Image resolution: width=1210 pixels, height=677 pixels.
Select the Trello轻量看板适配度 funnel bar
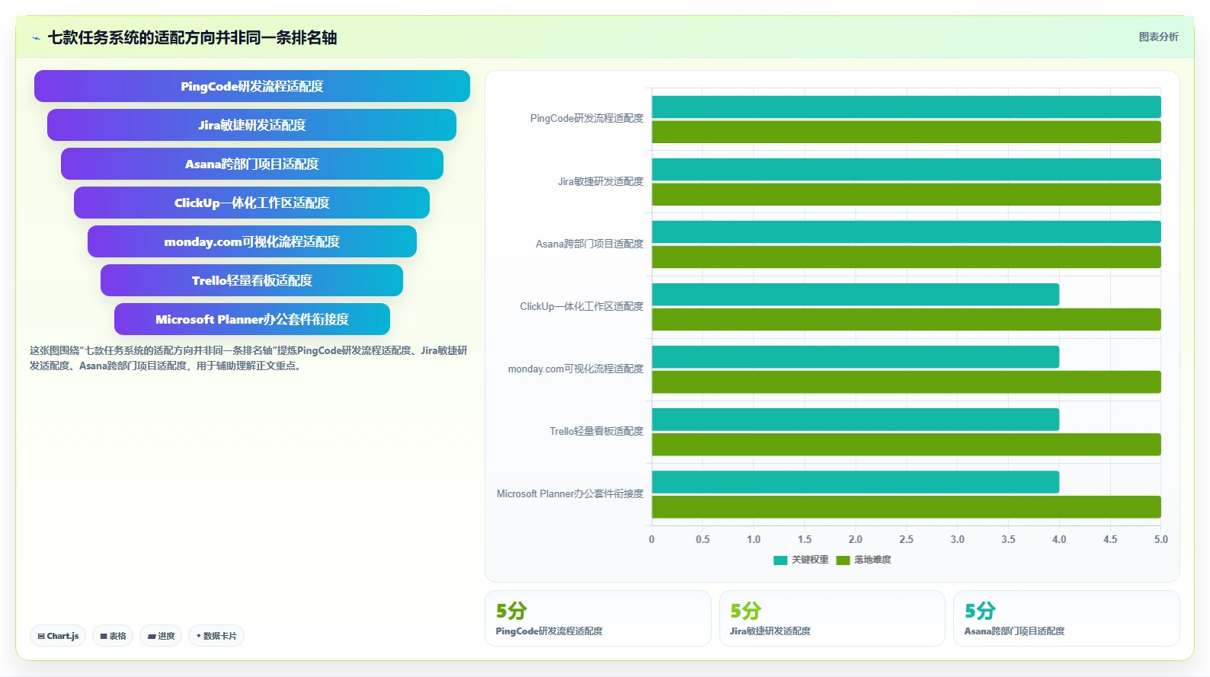coord(252,280)
